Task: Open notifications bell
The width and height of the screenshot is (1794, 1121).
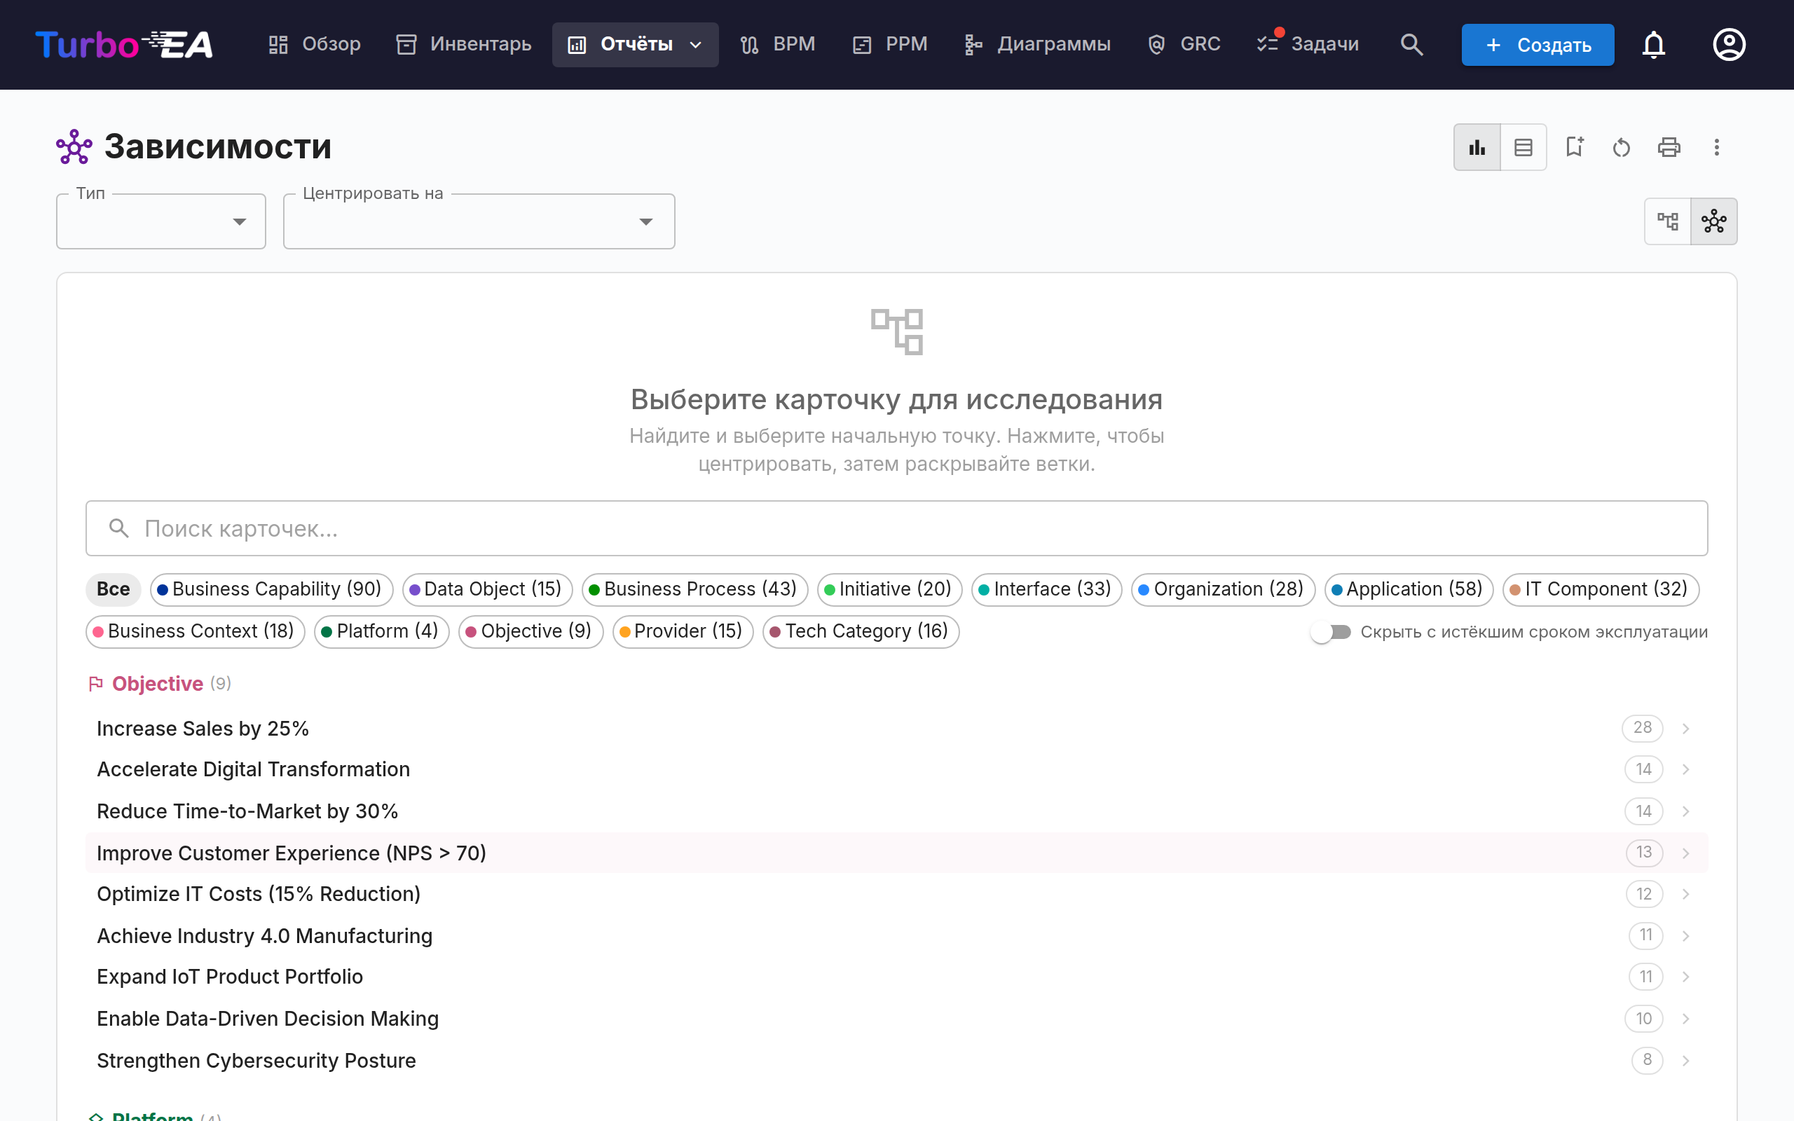Action: pos(1653,44)
